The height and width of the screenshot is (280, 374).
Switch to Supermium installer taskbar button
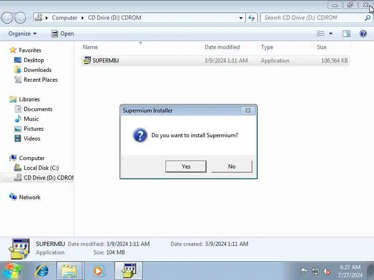pyautogui.click(x=129, y=271)
